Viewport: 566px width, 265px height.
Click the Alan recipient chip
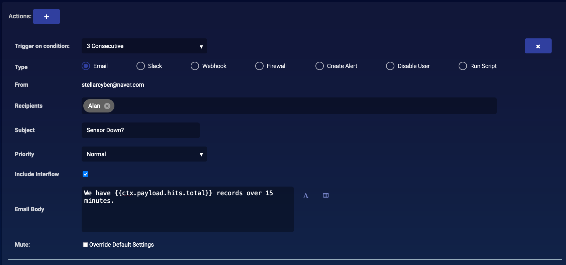tap(94, 106)
